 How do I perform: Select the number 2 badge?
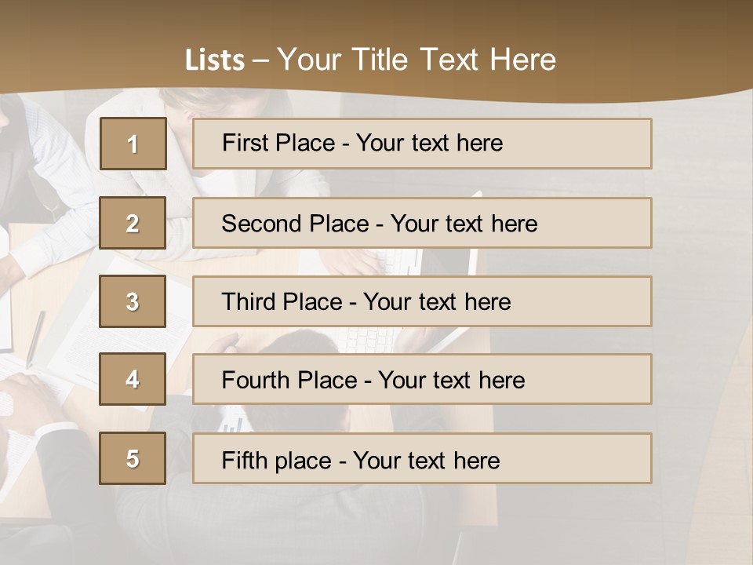click(133, 223)
